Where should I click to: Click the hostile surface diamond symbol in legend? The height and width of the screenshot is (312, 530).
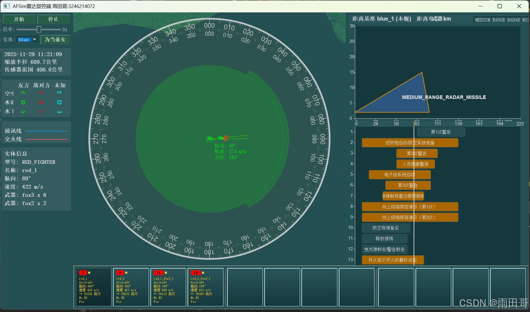coord(41,102)
